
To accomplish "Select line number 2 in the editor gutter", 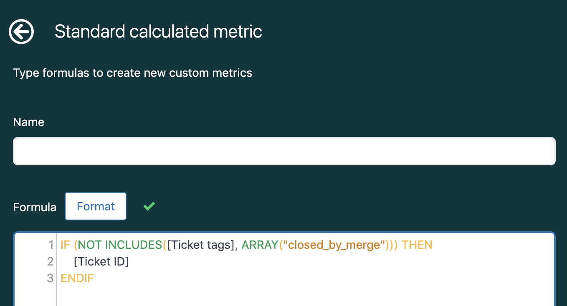I will tap(51, 262).
